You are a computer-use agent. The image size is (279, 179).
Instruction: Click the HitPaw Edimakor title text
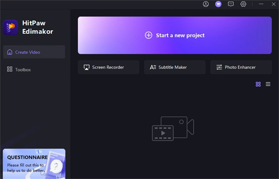[37, 27]
